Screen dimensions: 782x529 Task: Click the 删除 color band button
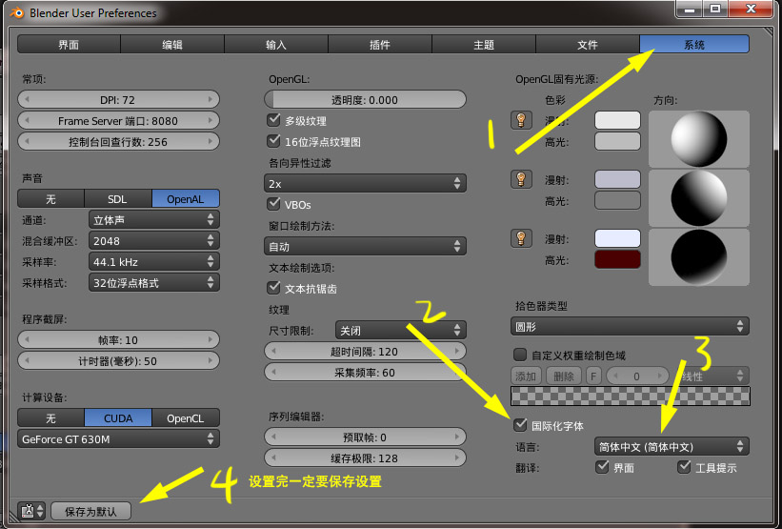coord(564,376)
